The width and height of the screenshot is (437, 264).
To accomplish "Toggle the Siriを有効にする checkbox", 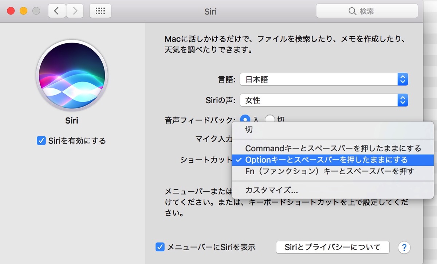I will 41,140.
